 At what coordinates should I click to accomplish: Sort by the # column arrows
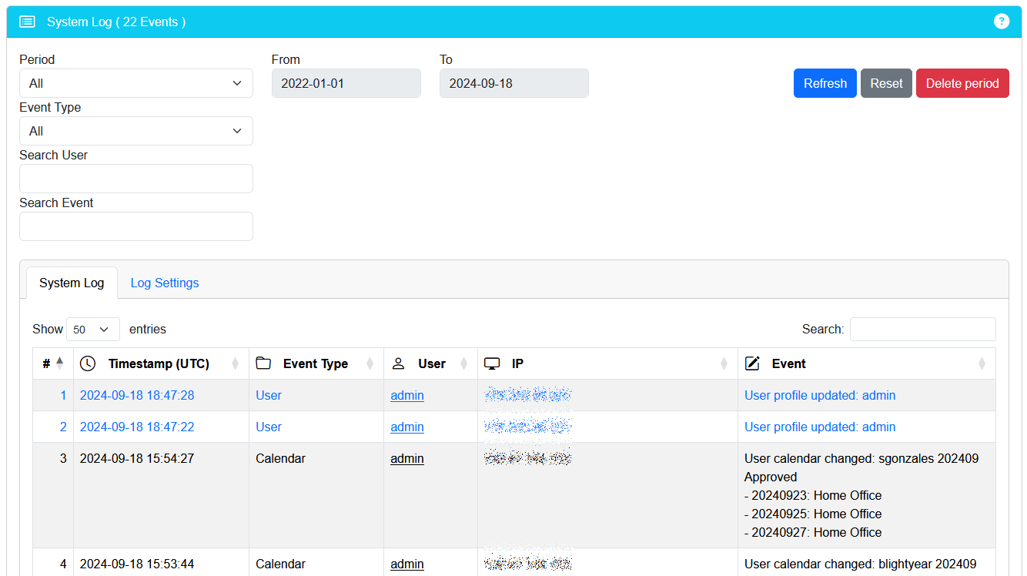60,363
